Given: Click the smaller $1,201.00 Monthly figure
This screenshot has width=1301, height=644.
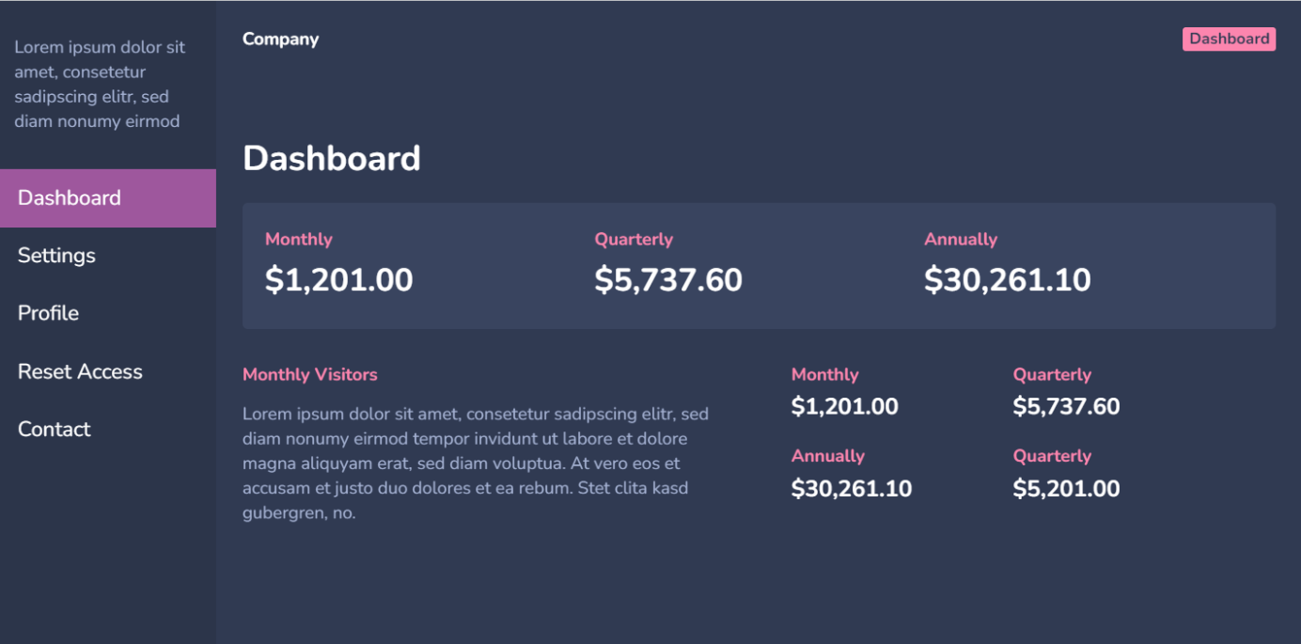Looking at the screenshot, I should [844, 407].
